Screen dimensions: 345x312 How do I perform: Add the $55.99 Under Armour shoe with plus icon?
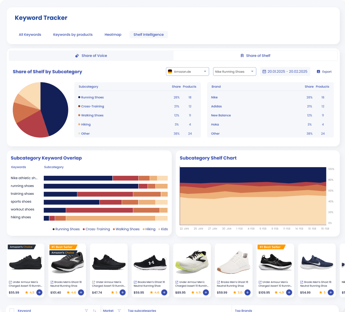tap(39, 292)
